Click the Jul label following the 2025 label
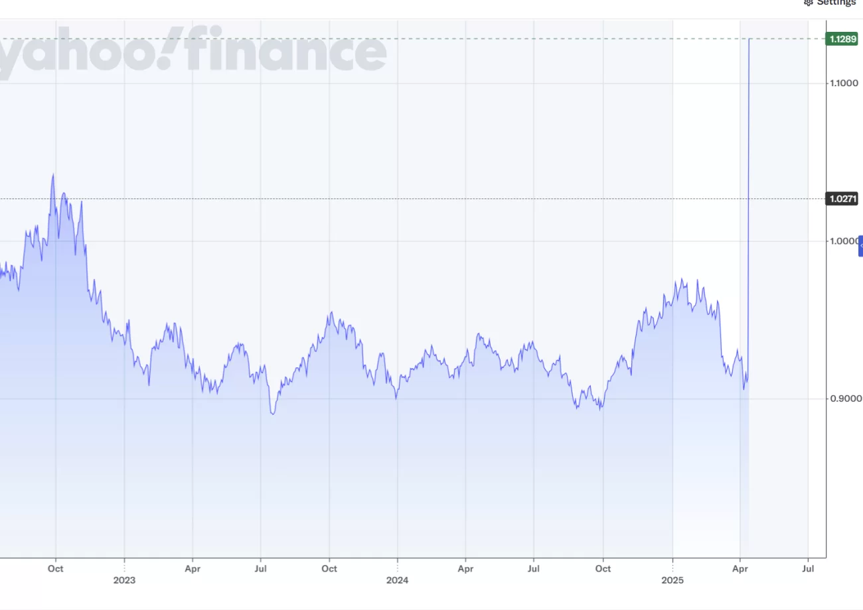The image size is (863, 610). click(808, 568)
